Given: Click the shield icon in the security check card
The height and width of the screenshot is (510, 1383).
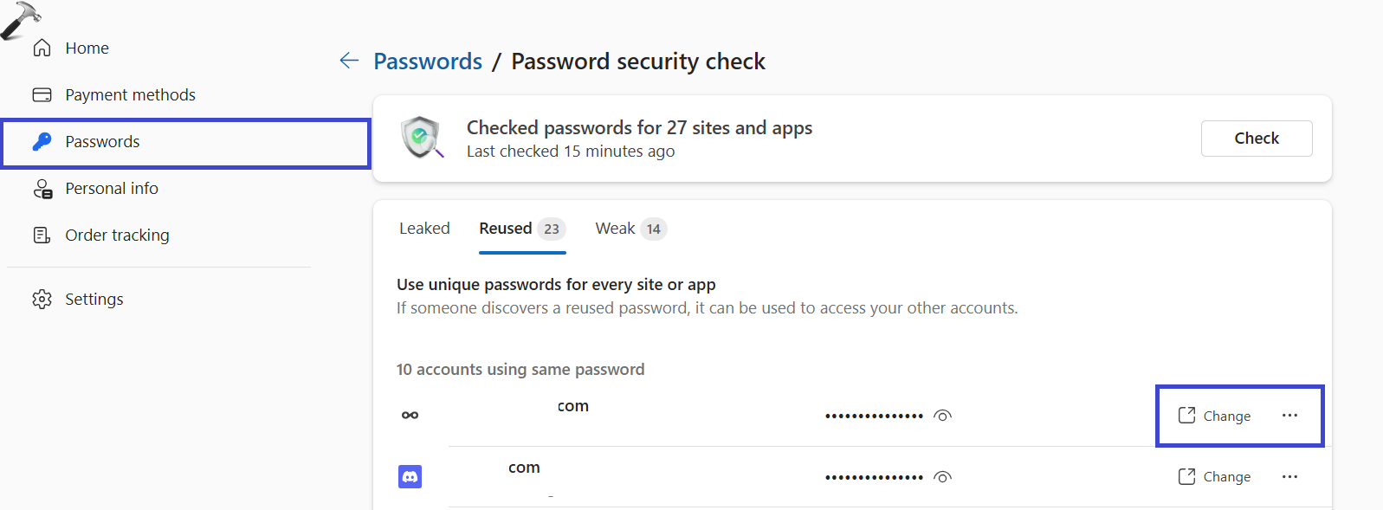Looking at the screenshot, I should [x=421, y=138].
